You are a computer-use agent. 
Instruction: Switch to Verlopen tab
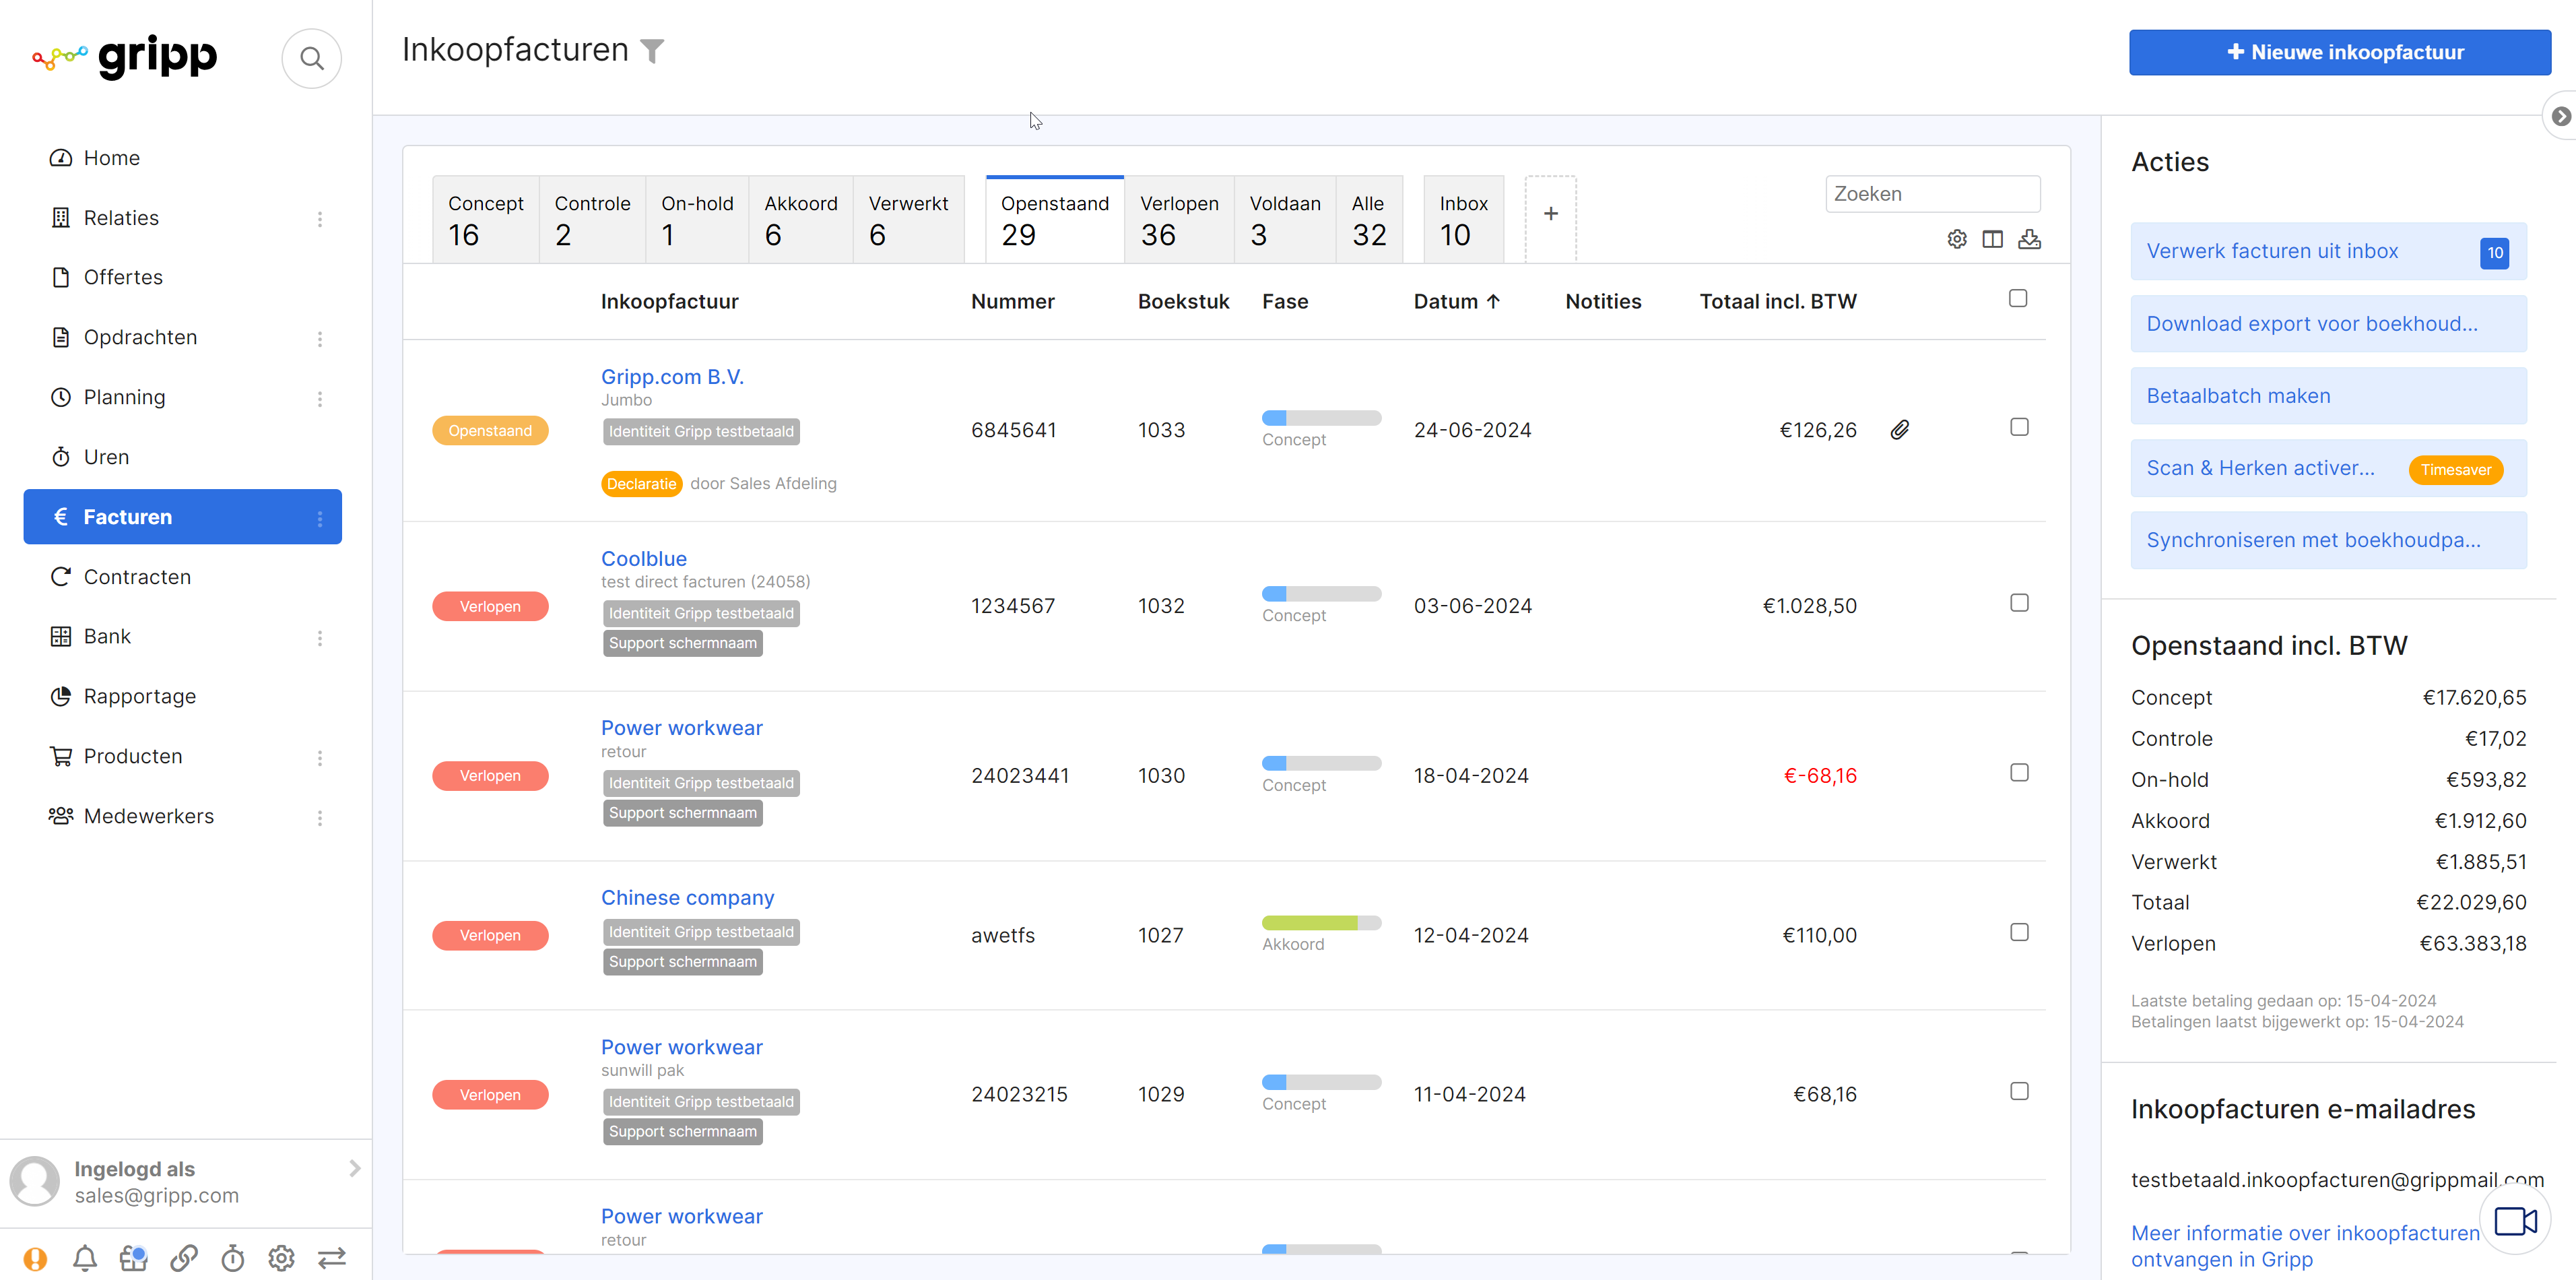pyautogui.click(x=1179, y=220)
